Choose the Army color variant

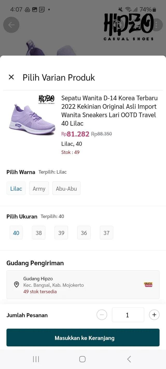(x=39, y=188)
